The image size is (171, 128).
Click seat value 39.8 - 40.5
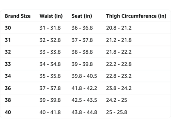[84, 76]
